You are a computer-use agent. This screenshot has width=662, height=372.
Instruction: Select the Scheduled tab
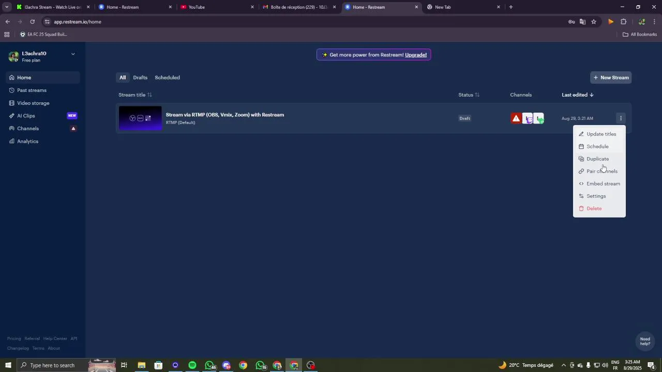pos(167,78)
